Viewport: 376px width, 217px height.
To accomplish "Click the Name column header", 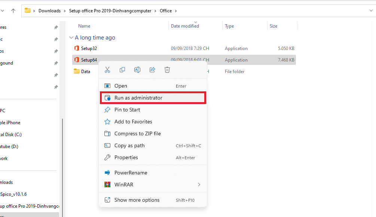I will [x=84, y=26].
